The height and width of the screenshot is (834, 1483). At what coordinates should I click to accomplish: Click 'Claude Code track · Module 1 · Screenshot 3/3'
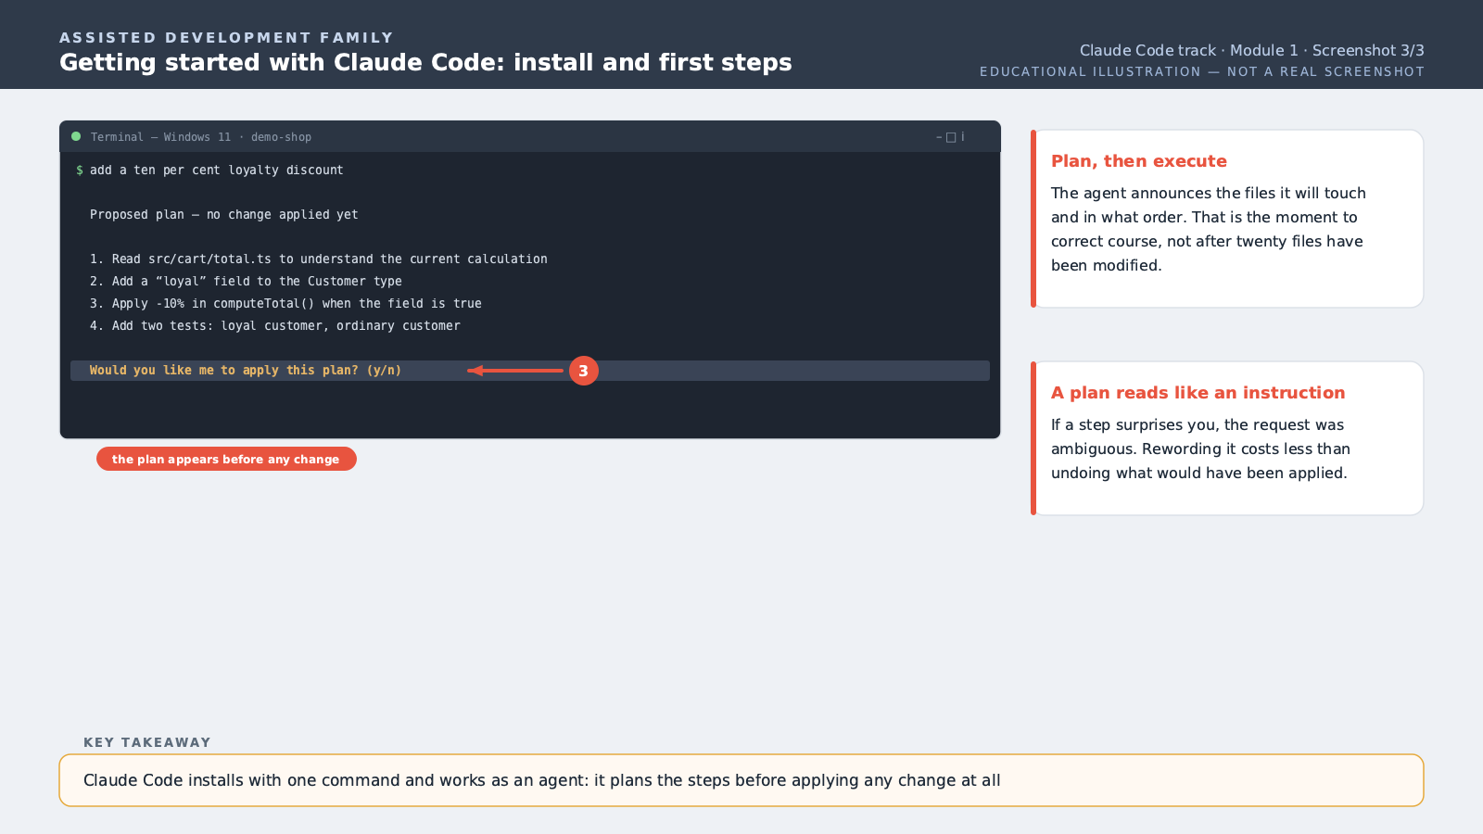(1251, 51)
